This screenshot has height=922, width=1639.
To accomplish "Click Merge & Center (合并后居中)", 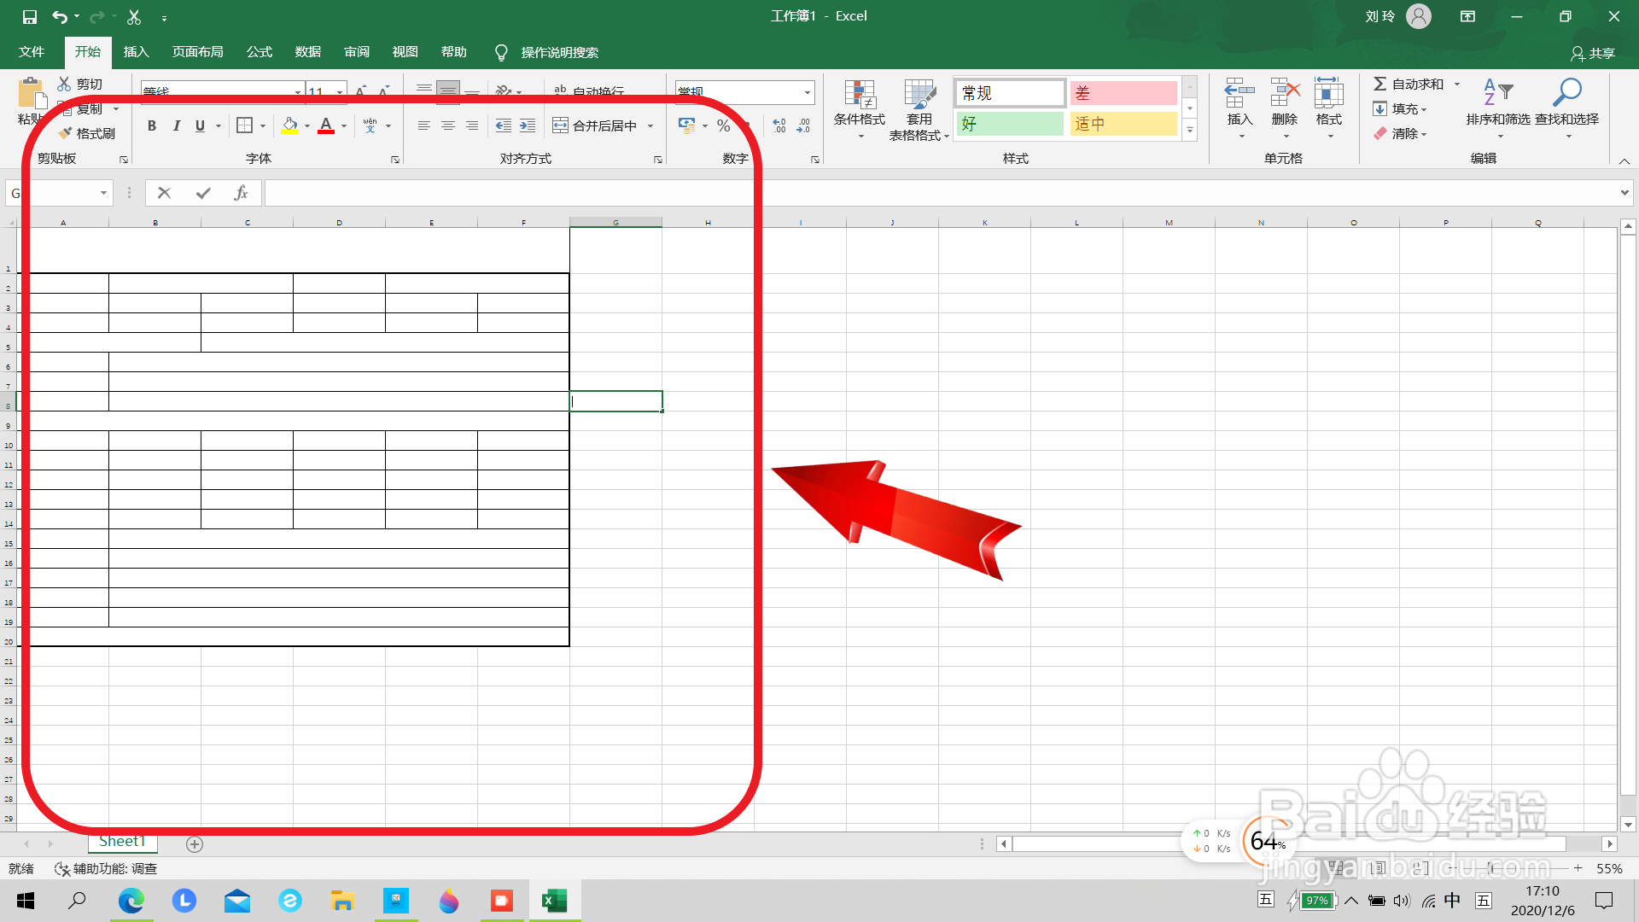I will [x=595, y=126].
